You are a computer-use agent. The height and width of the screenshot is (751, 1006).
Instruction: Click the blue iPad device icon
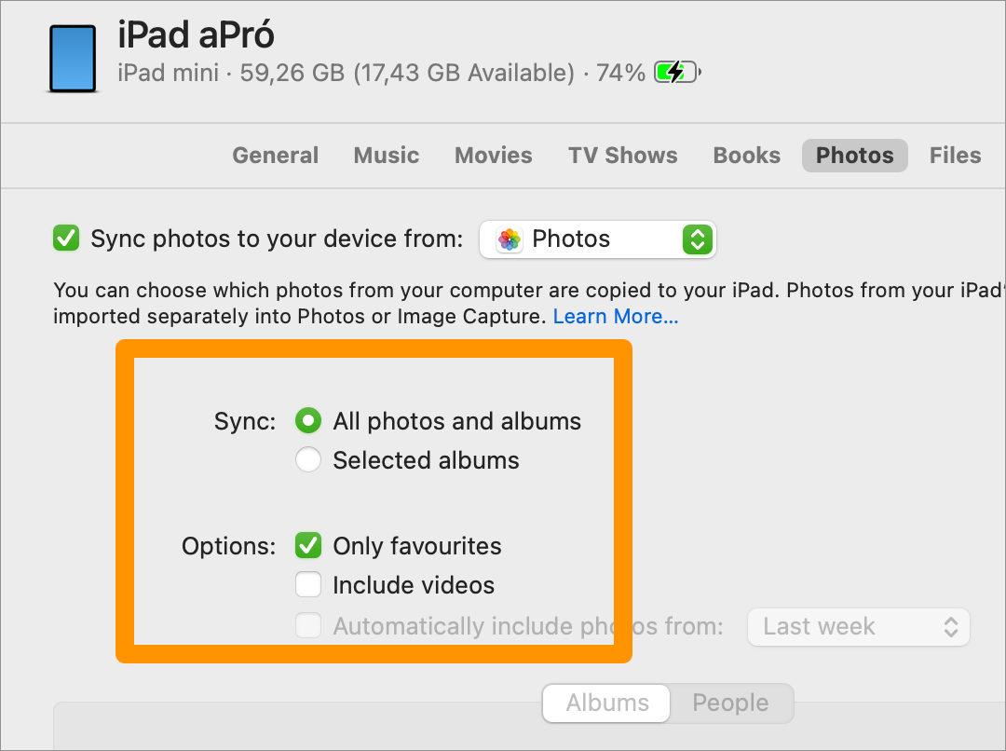click(x=74, y=59)
